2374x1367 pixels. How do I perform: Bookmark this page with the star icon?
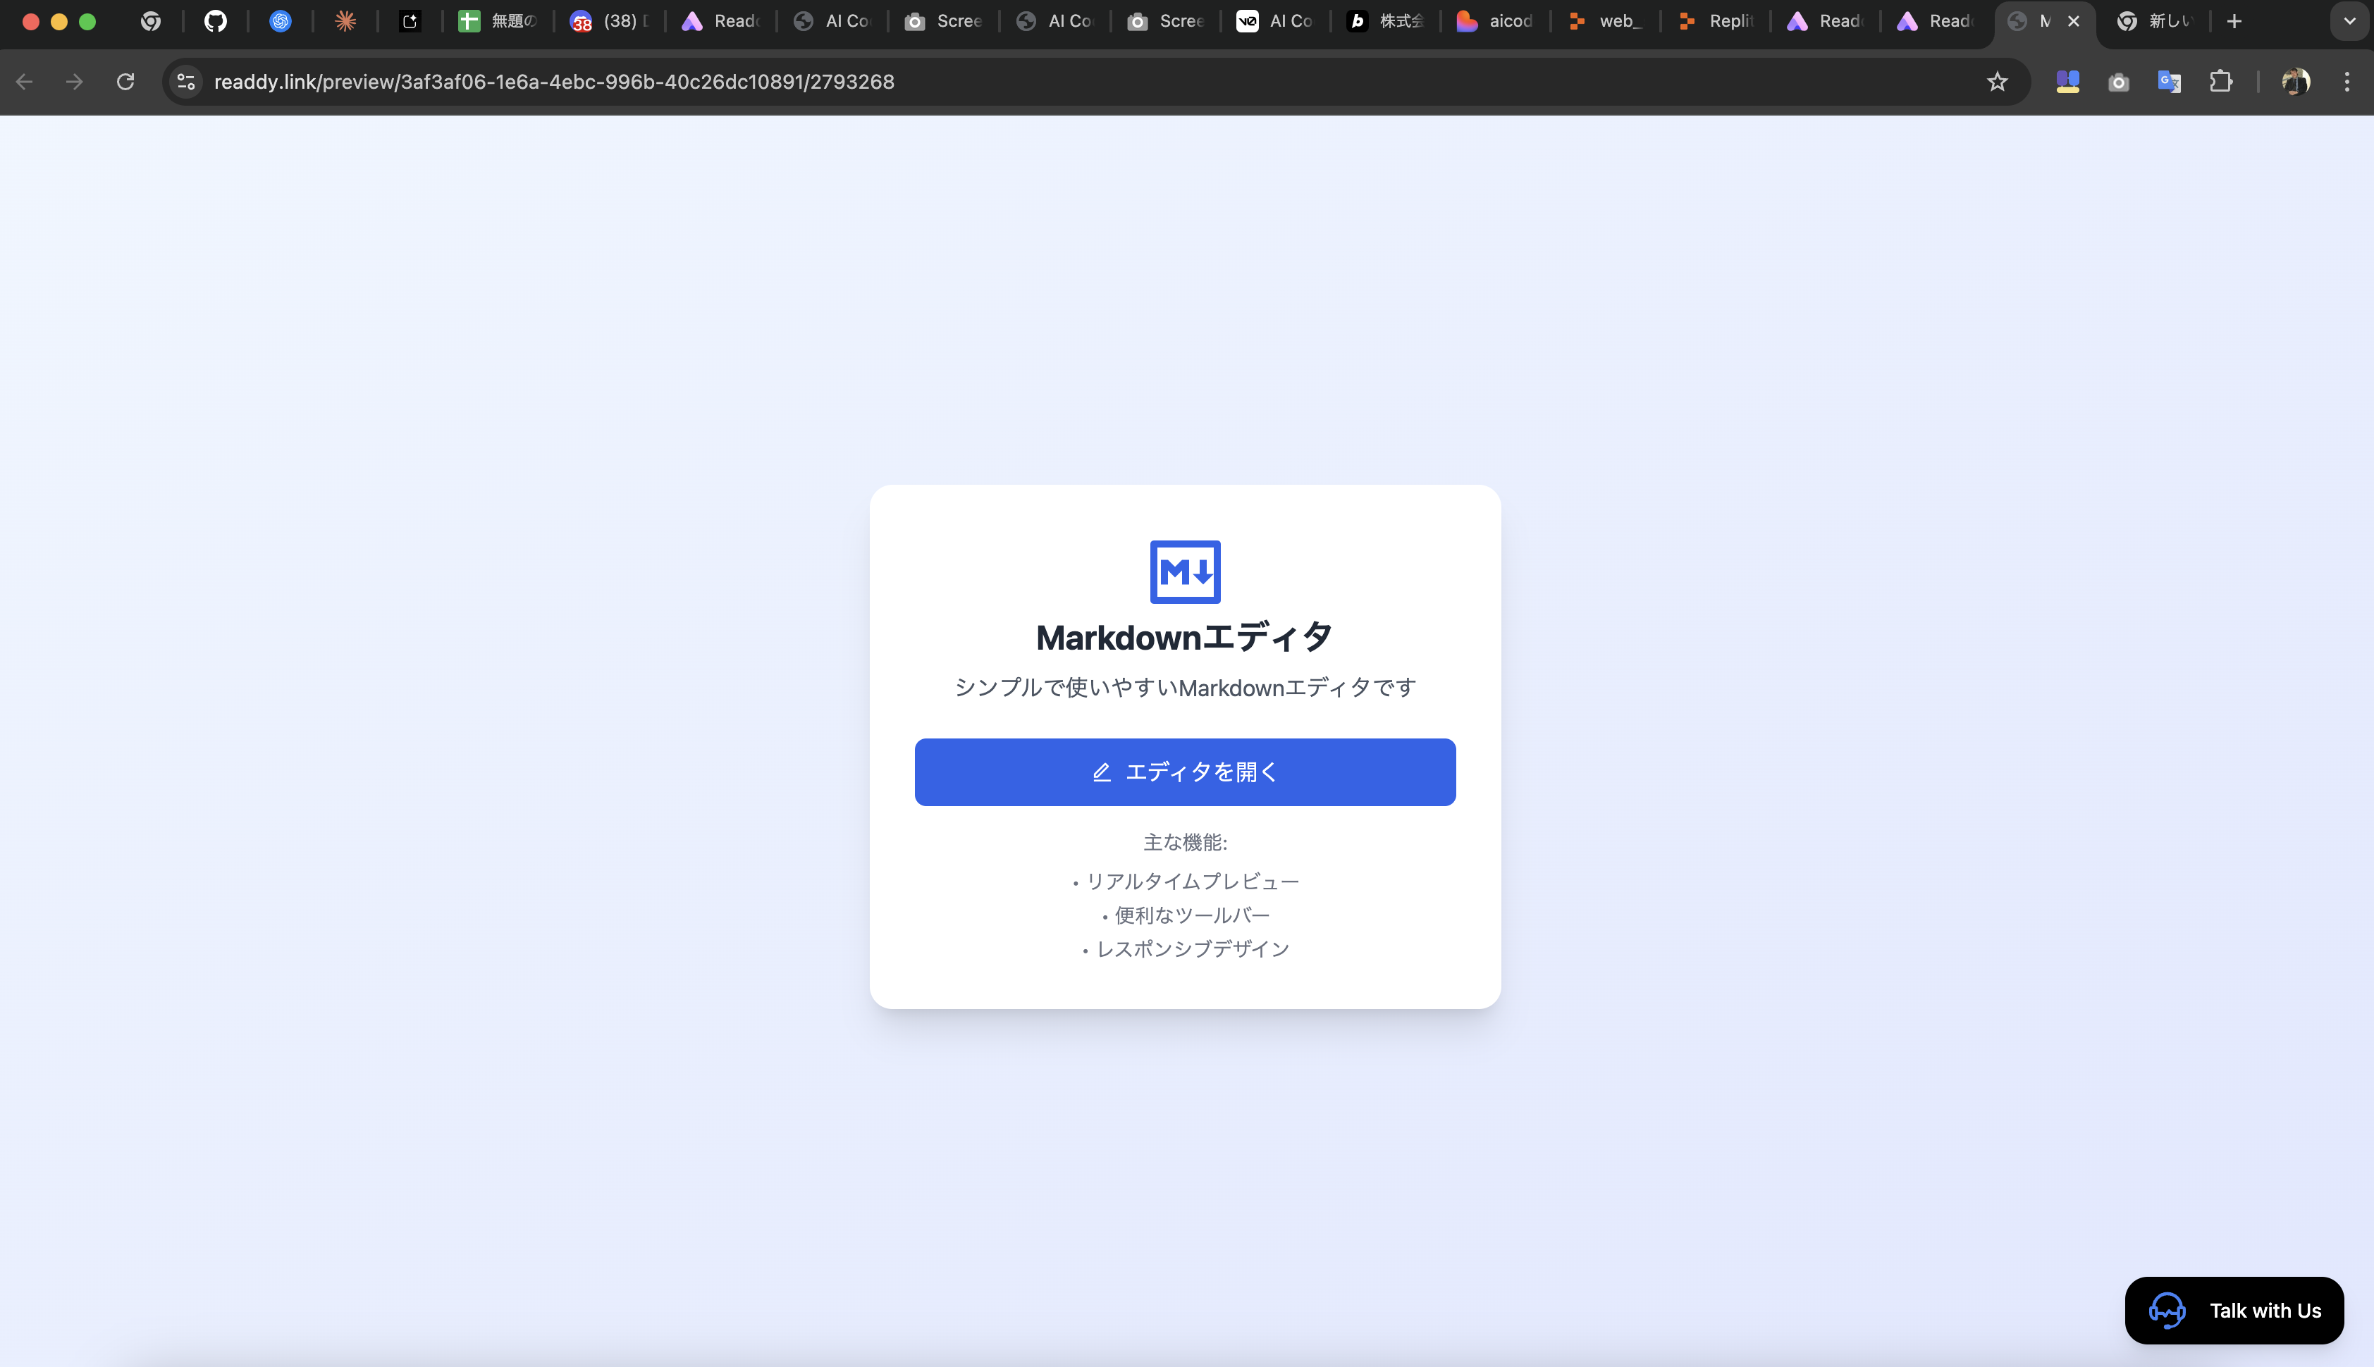pos(1996,82)
